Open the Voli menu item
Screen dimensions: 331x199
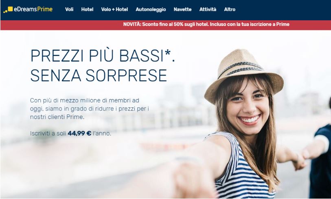(x=69, y=9)
